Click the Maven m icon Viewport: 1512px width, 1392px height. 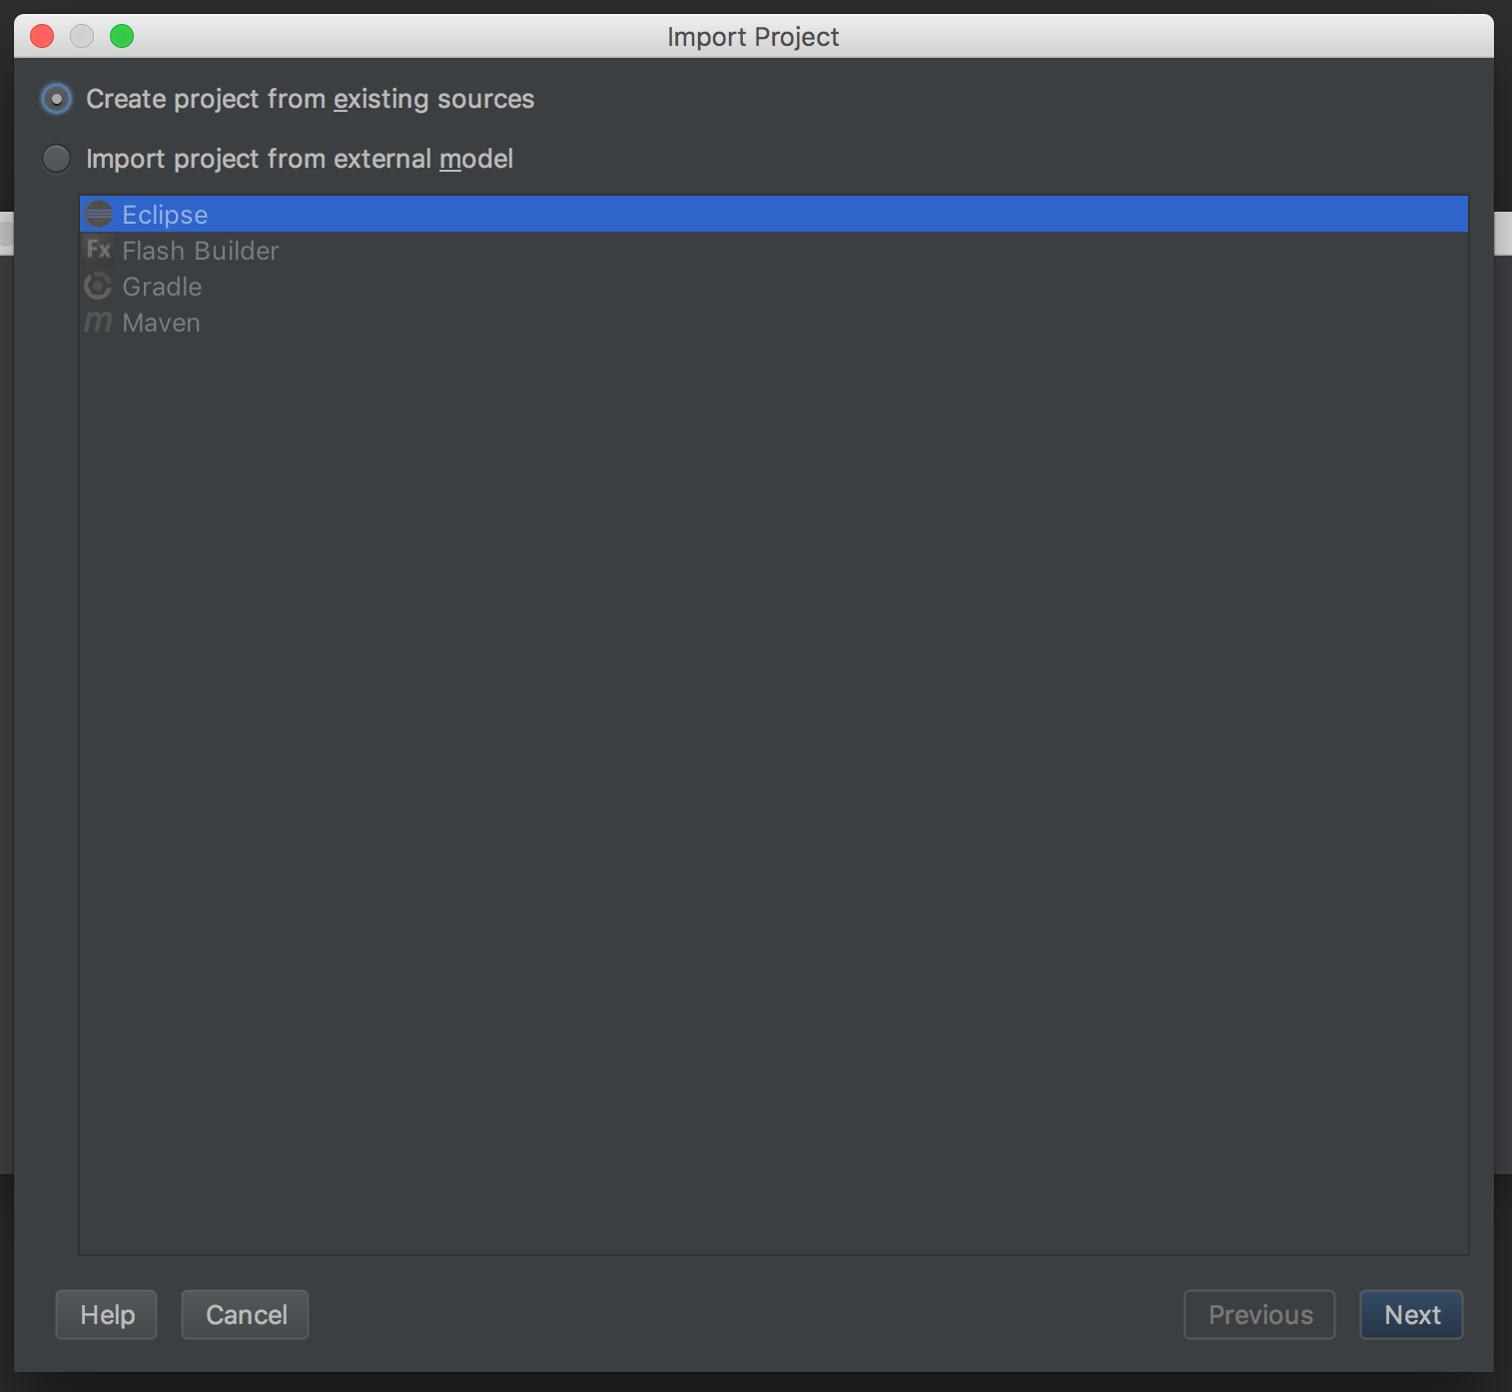click(x=98, y=322)
